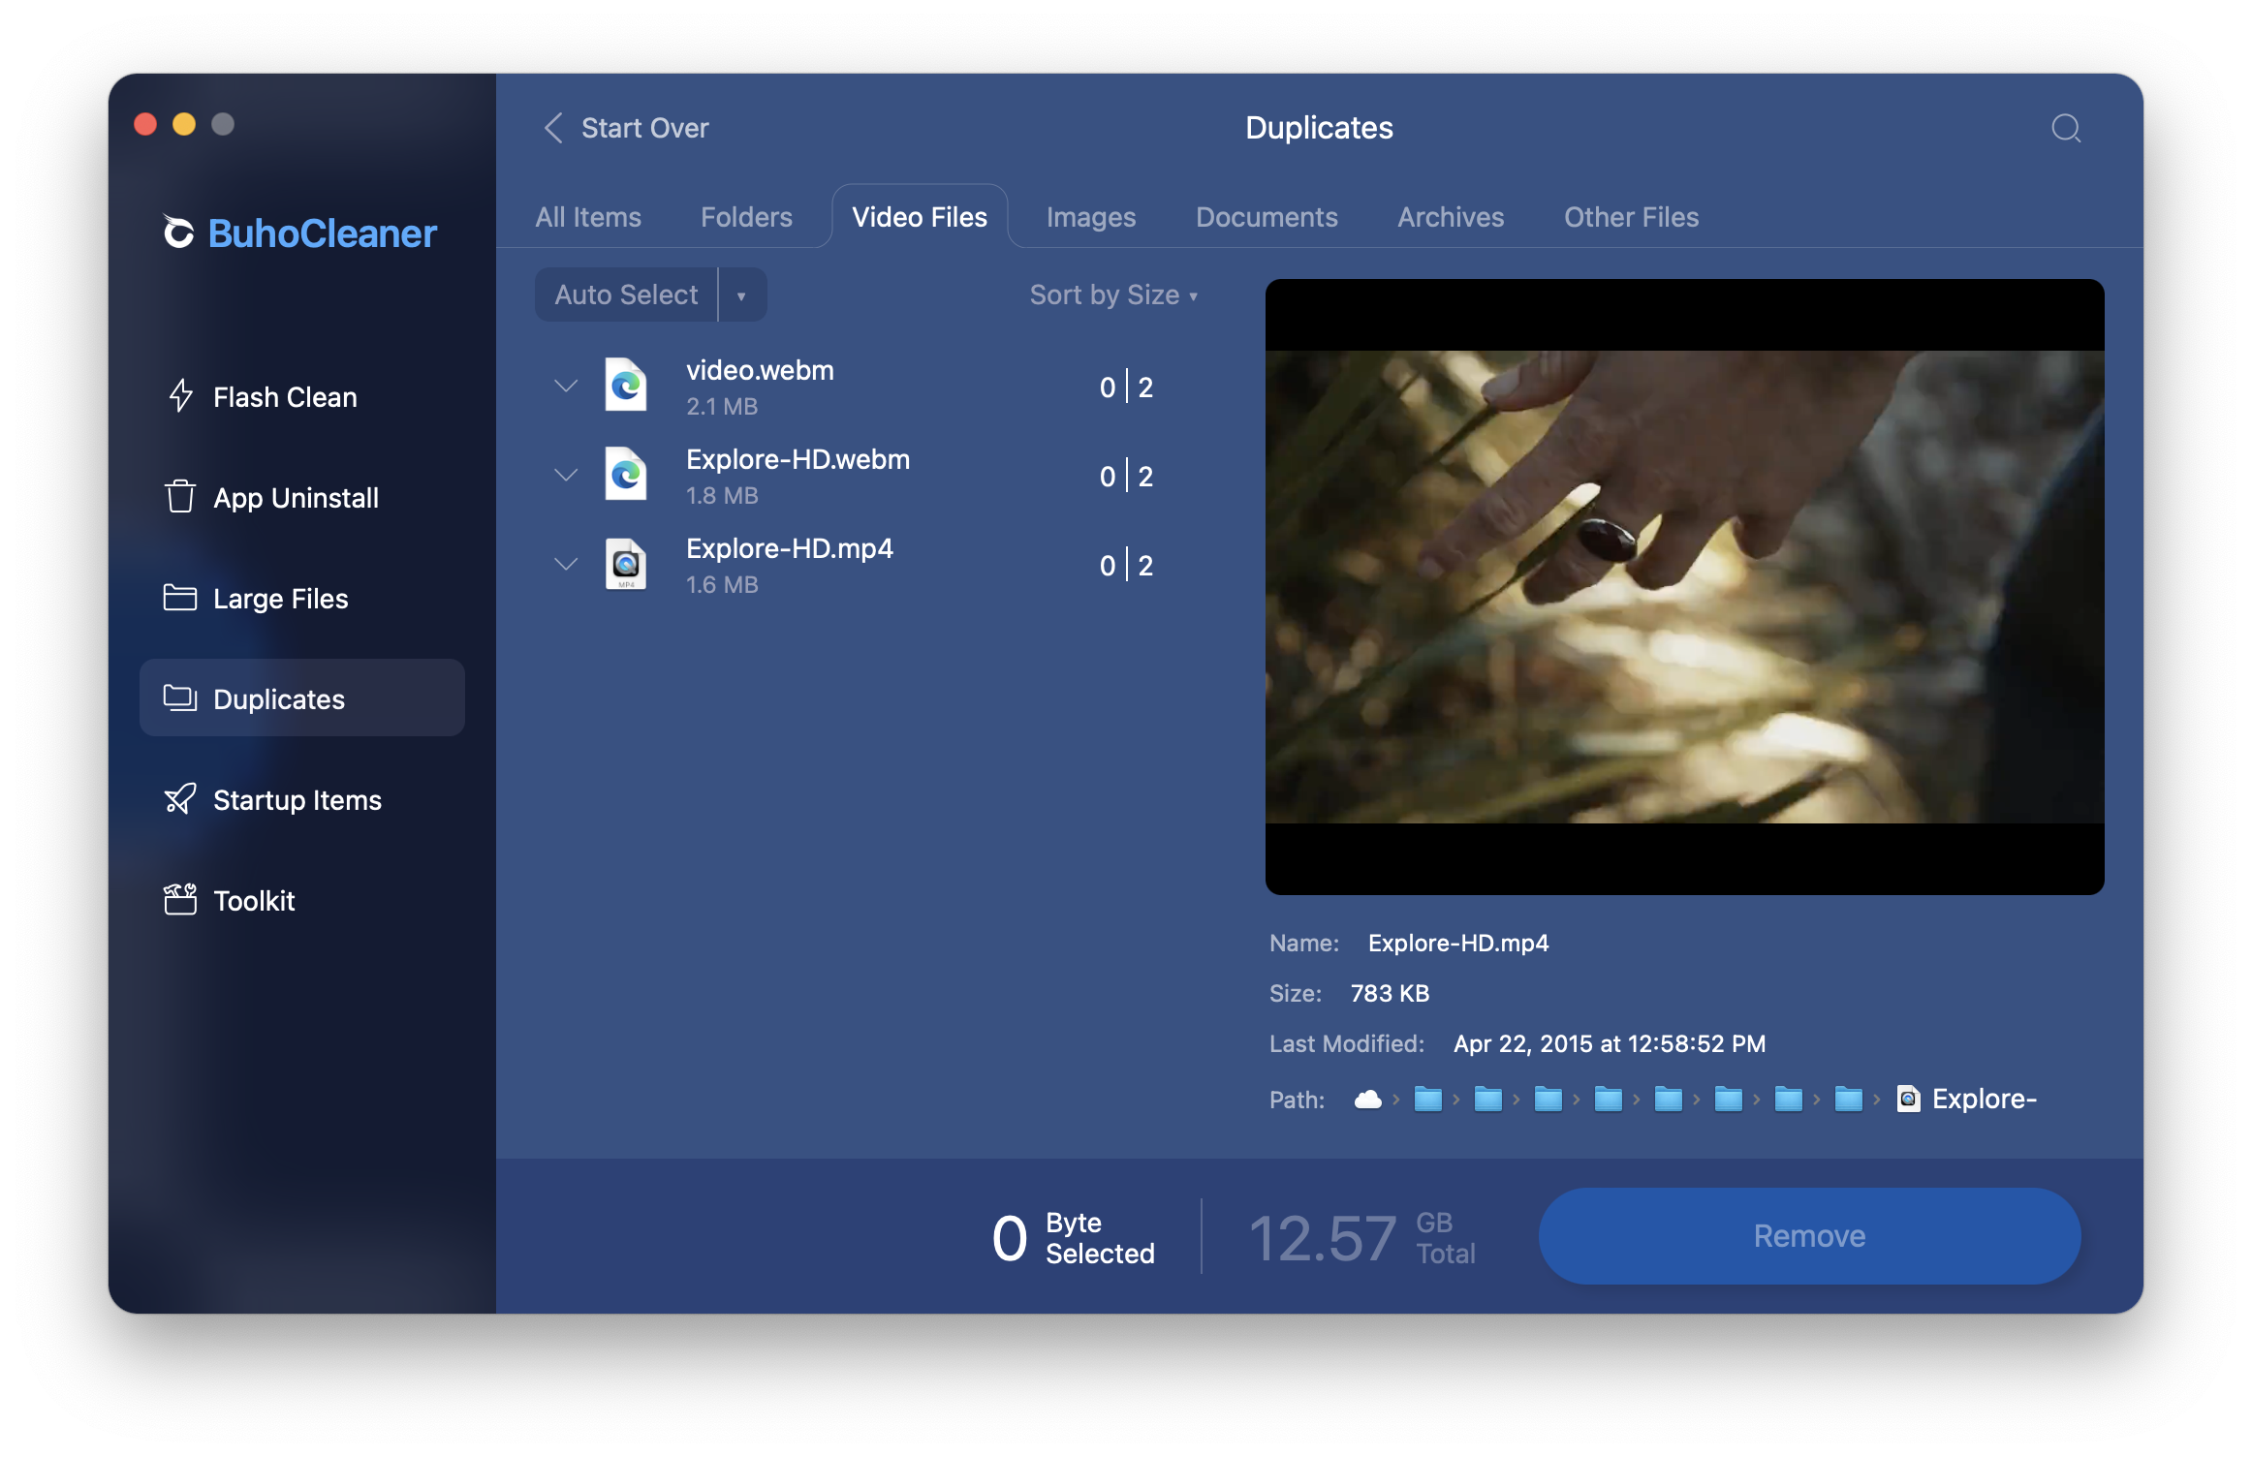Open the Auto Select dropdown arrow
This screenshot has width=2252, height=1457.
coord(741,295)
